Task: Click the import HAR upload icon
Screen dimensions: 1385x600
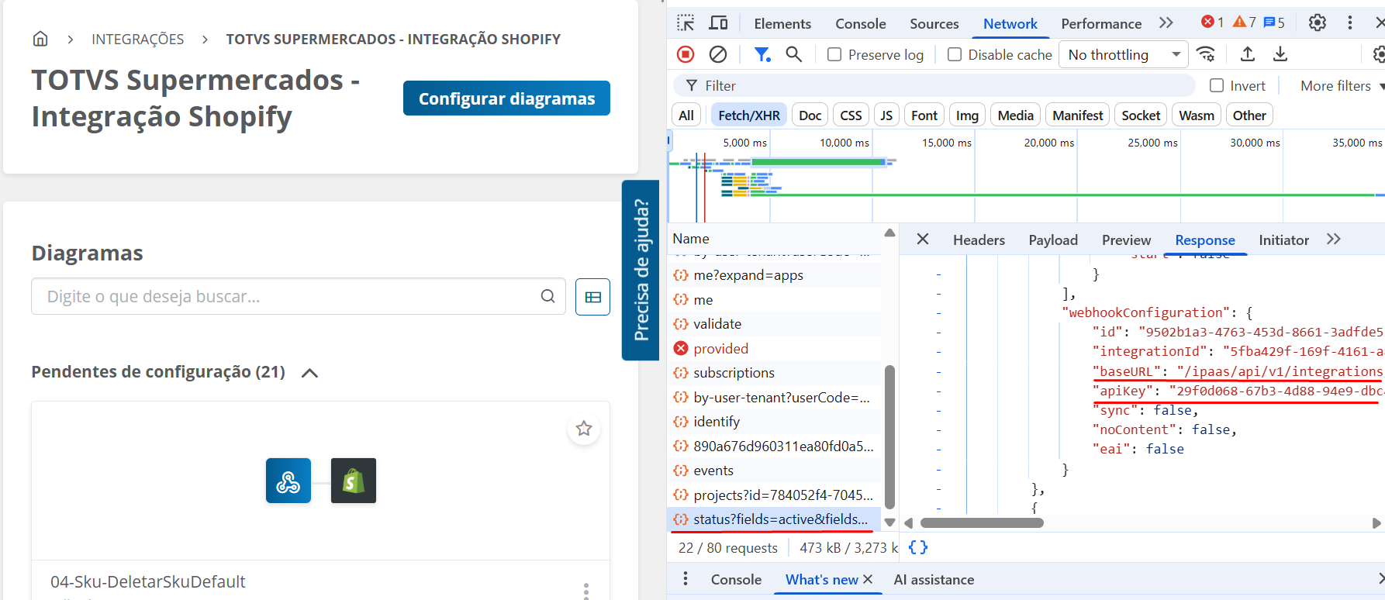Action: tap(1248, 54)
